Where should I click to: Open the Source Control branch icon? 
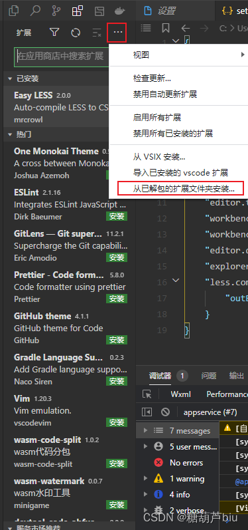[x=56, y=11]
